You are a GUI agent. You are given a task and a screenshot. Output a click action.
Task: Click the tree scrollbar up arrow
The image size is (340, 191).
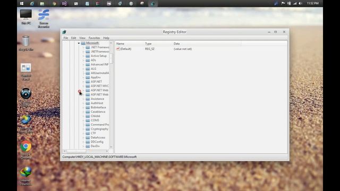(x=111, y=43)
